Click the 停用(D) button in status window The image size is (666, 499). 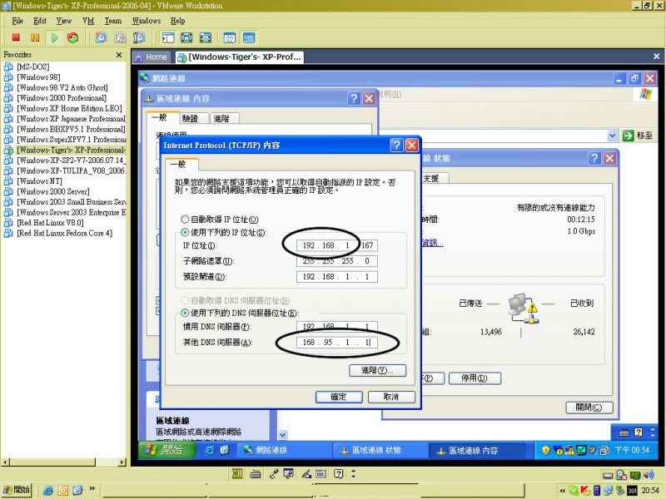coord(475,378)
